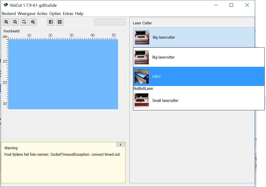Open the Opties menu
Screen dimensions: 266x187
pos(55,14)
